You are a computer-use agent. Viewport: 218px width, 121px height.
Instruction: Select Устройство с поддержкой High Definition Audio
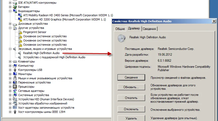point(54,57)
